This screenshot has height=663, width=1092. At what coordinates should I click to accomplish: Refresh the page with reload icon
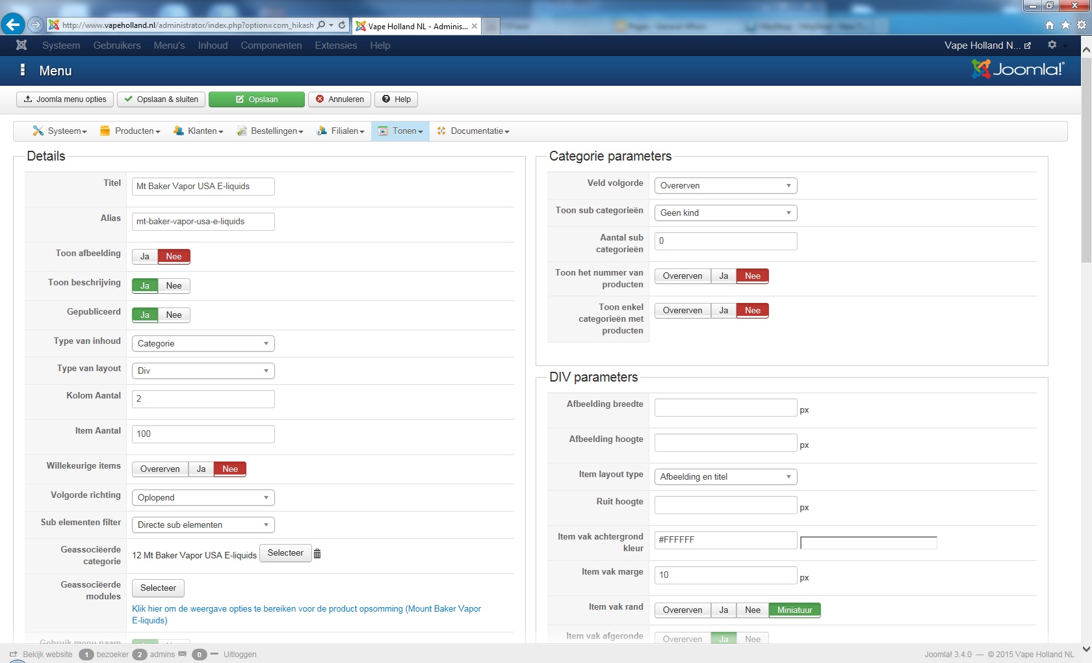coord(342,25)
